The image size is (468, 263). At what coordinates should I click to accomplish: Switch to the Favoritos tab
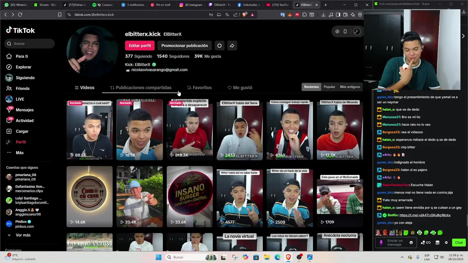pyautogui.click(x=199, y=88)
